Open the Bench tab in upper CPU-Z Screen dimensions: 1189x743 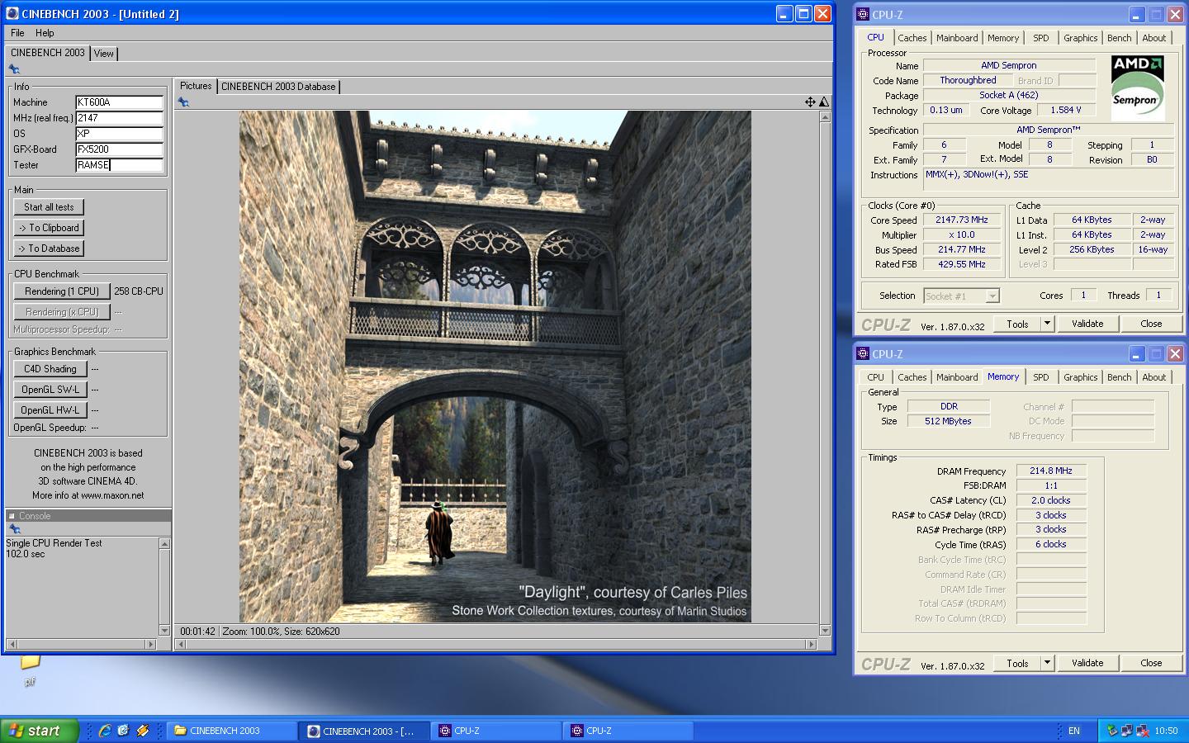point(1120,38)
